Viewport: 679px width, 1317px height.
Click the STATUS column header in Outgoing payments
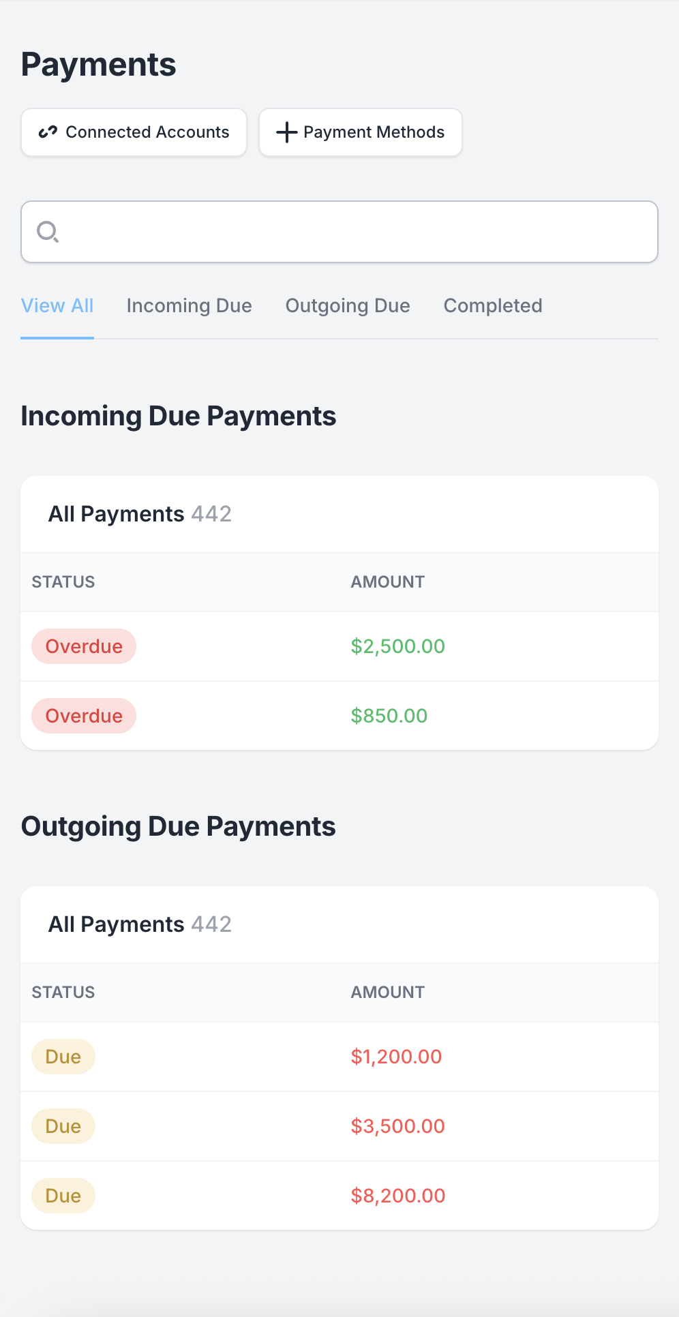point(63,993)
